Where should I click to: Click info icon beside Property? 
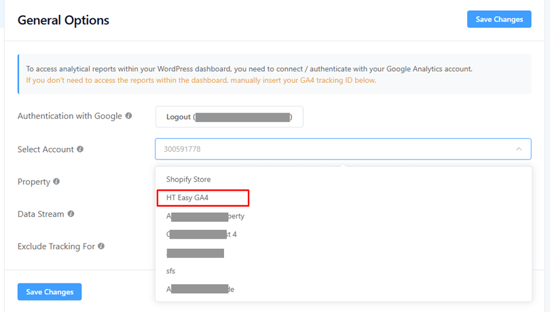[56, 181]
